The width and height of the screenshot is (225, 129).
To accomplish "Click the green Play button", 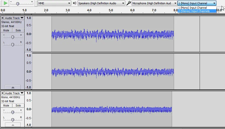I will 6,3.
